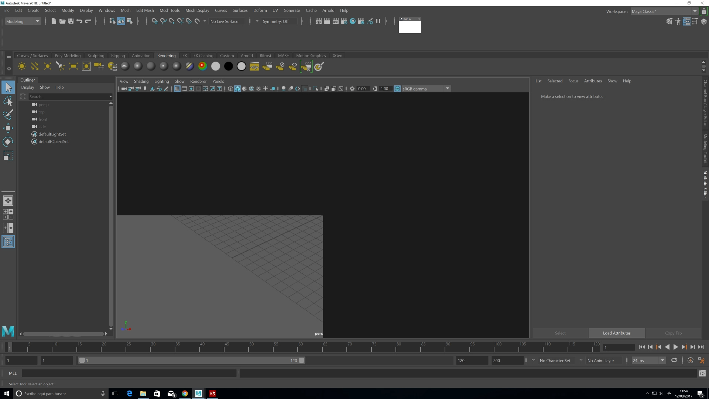Click the area light shelf icon
Screen dimensions: 709x399
[73, 66]
